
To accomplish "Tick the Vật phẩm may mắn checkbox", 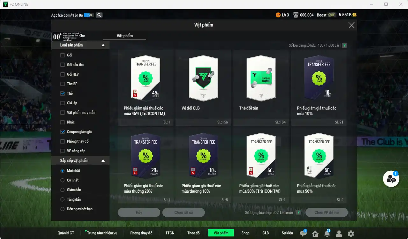I will (x=62, y=113).
